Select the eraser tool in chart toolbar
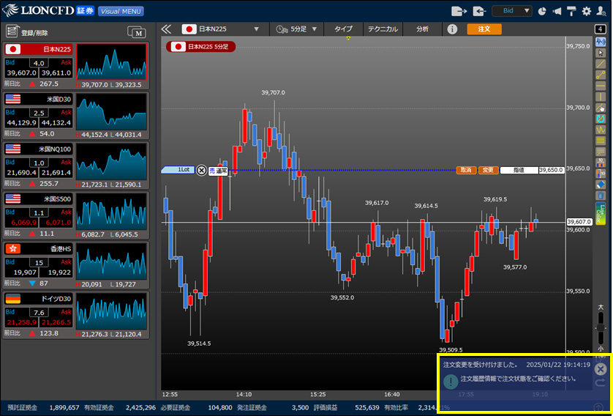 click(601, 185)
